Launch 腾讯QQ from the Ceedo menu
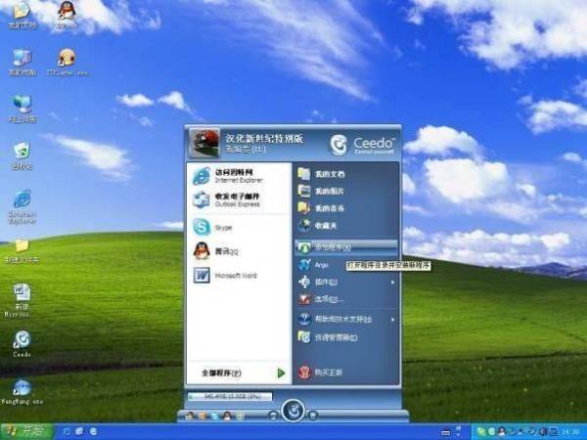Image resolution: width=587 pixels, height=440 pixels. [x=239, y=251]
